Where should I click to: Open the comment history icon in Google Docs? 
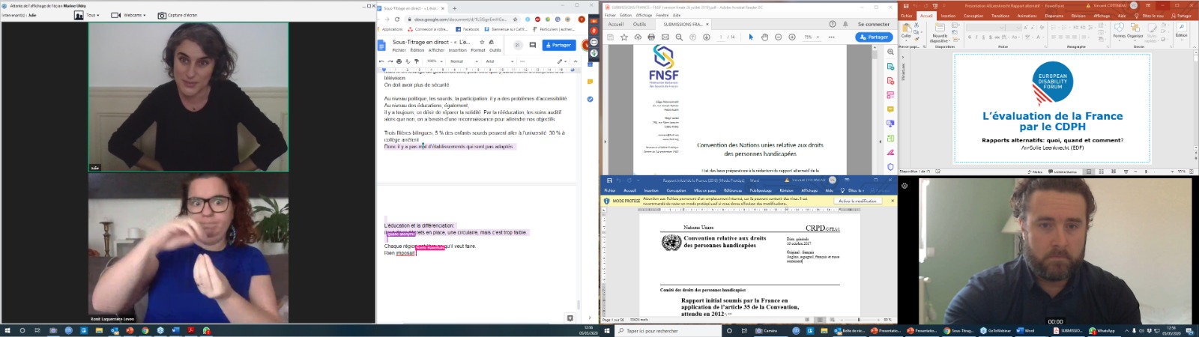[x=533, y=45]
